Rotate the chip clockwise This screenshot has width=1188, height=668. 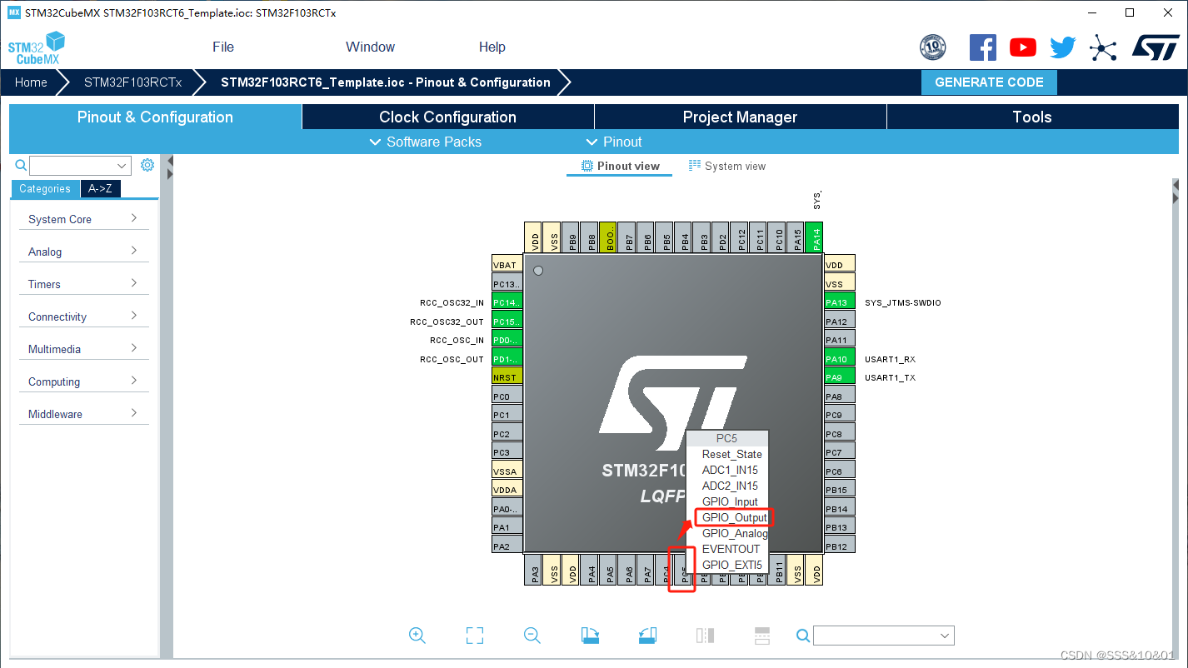pyautogui.click(x=590, y=636)
